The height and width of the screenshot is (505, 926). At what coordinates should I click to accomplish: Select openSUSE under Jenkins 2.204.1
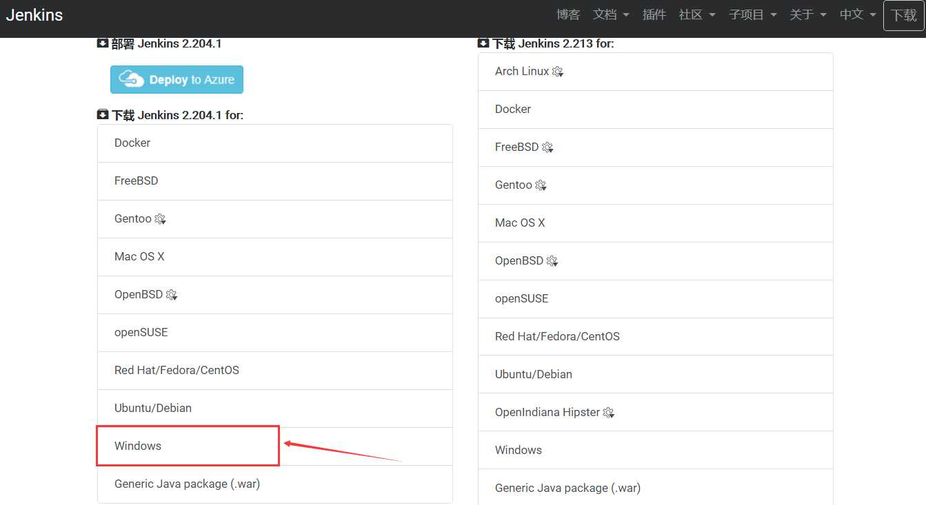click(274, 333)
